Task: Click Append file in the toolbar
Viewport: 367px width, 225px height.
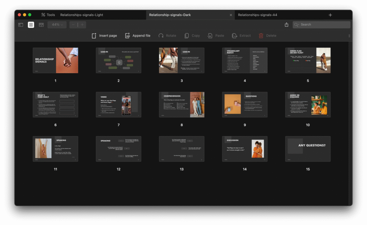Action: click(x=138, y=36)
